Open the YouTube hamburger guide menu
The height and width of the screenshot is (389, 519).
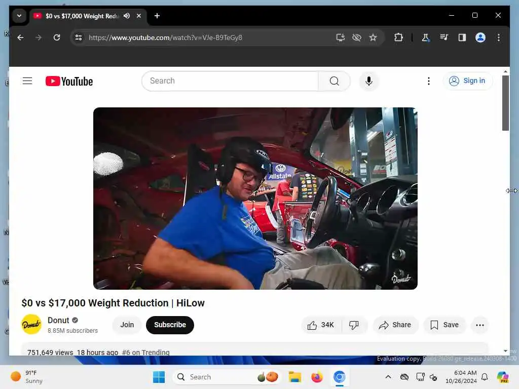(27, 81)
